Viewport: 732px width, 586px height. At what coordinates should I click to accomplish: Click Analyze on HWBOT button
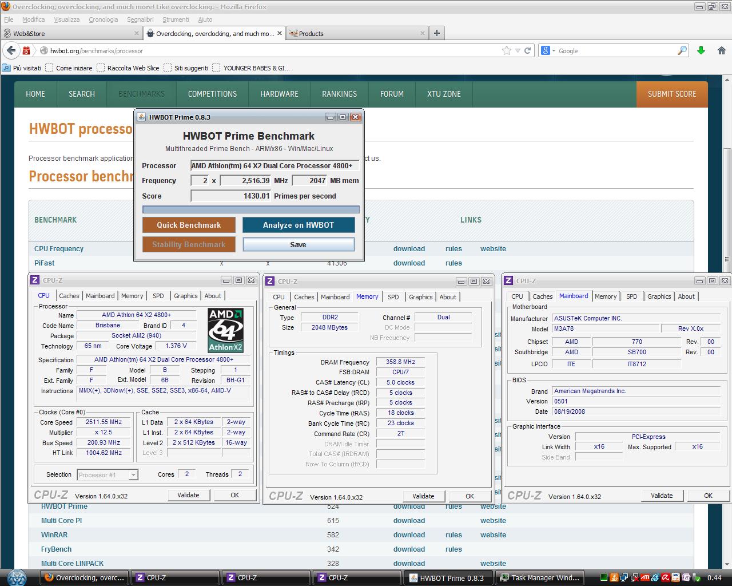[299, 225]
